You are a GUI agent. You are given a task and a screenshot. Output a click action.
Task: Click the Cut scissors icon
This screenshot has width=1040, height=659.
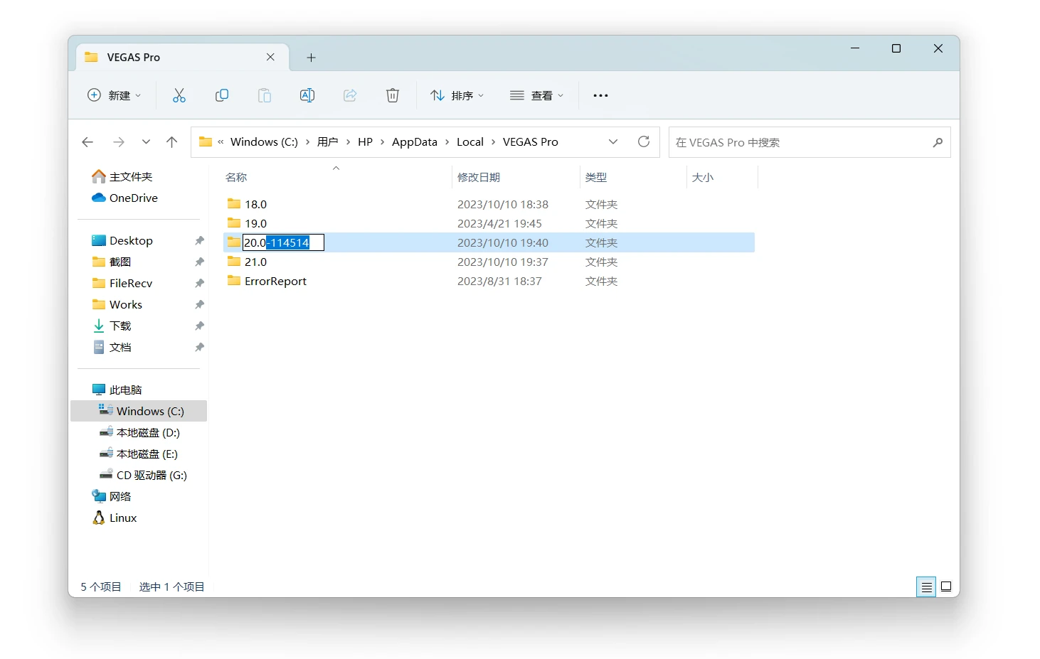(x=179, y=95)
